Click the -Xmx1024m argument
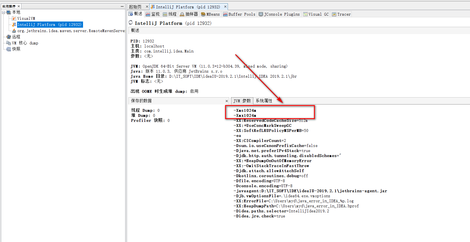This screenshot has height=242, width=470. pos(245,115)
